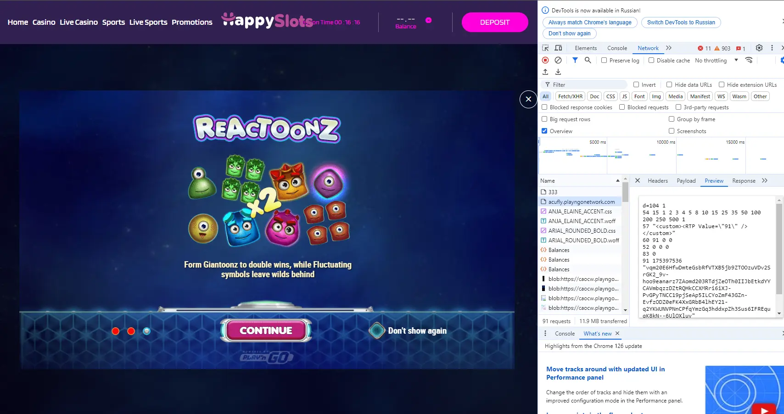Screen dimensions: 784x414
Task: Open the Promotions nav link
Action: click(x=192, y=22)
